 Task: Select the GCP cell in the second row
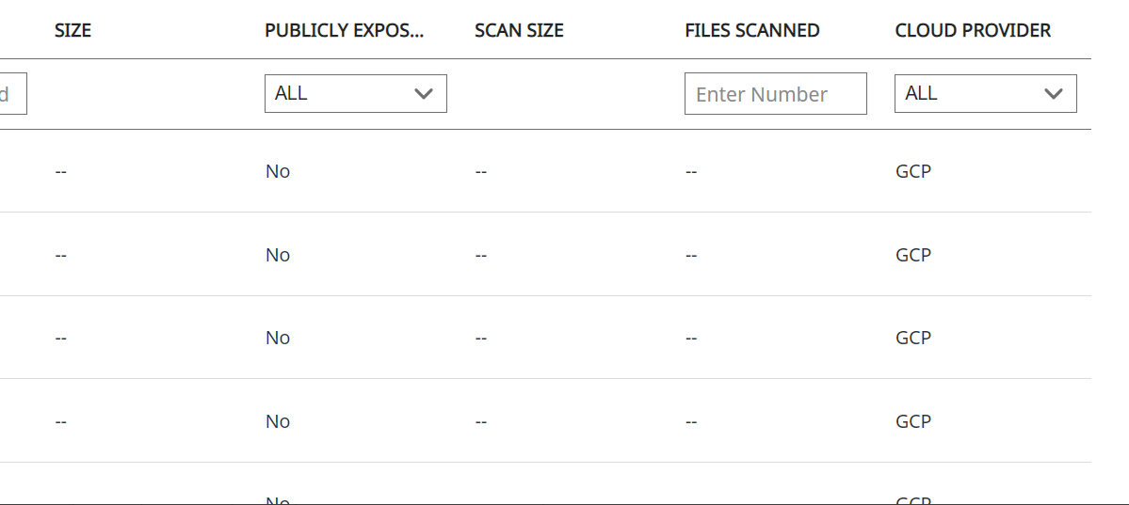[x=912, y=255]
